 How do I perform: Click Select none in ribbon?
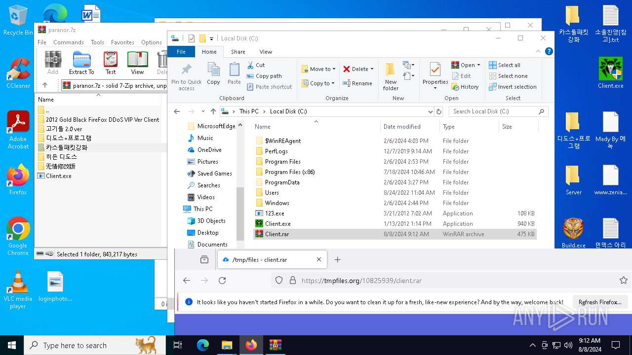(508, 76)
